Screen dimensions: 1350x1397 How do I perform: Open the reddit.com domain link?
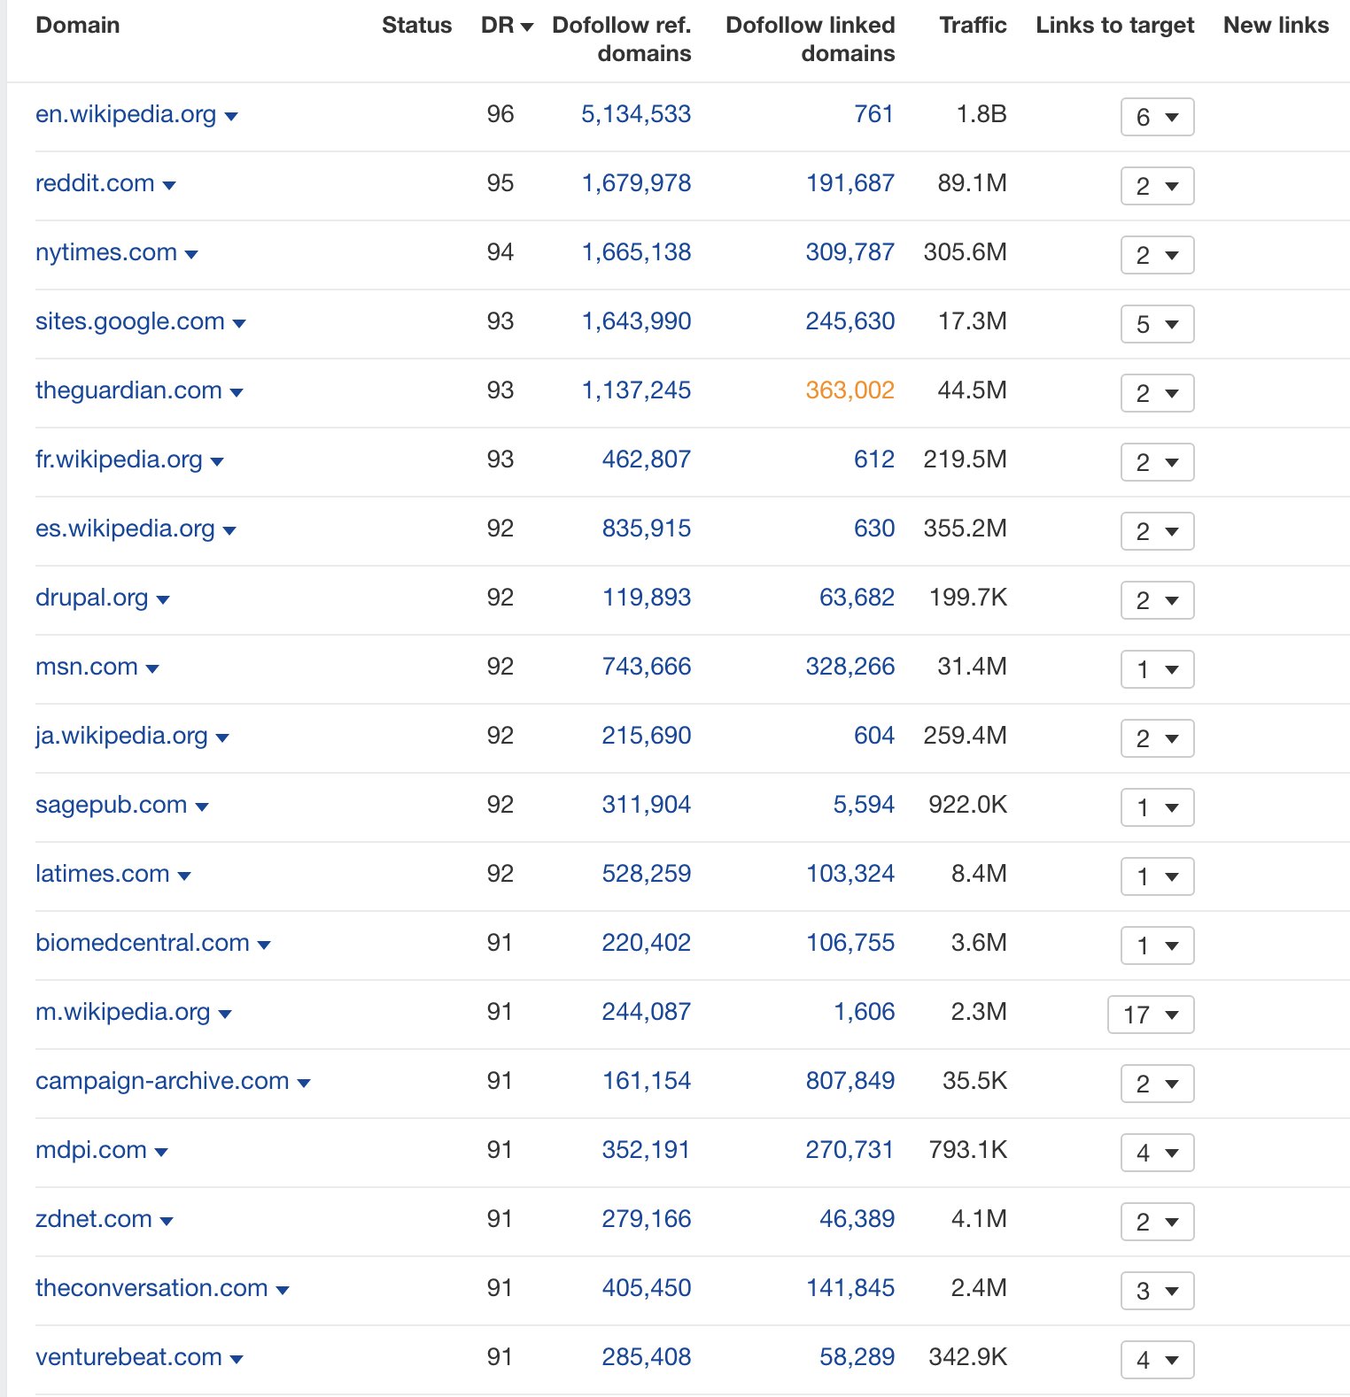95,183
